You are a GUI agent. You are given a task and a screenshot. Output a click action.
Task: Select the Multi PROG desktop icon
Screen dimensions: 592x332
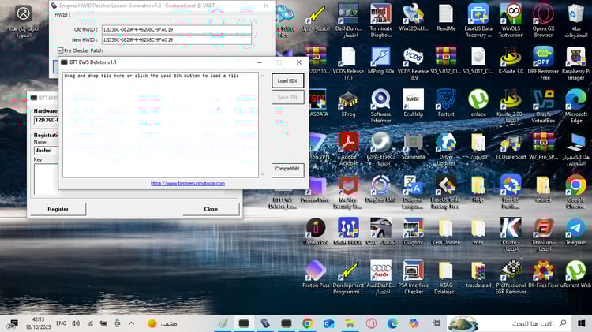[348, 232]
